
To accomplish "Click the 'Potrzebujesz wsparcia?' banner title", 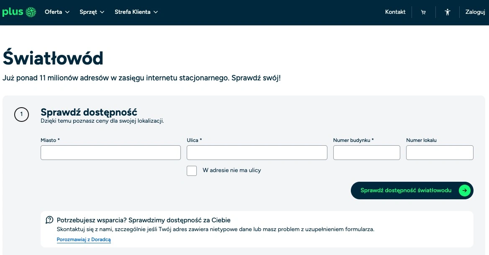I will click(x=144, y=220).
